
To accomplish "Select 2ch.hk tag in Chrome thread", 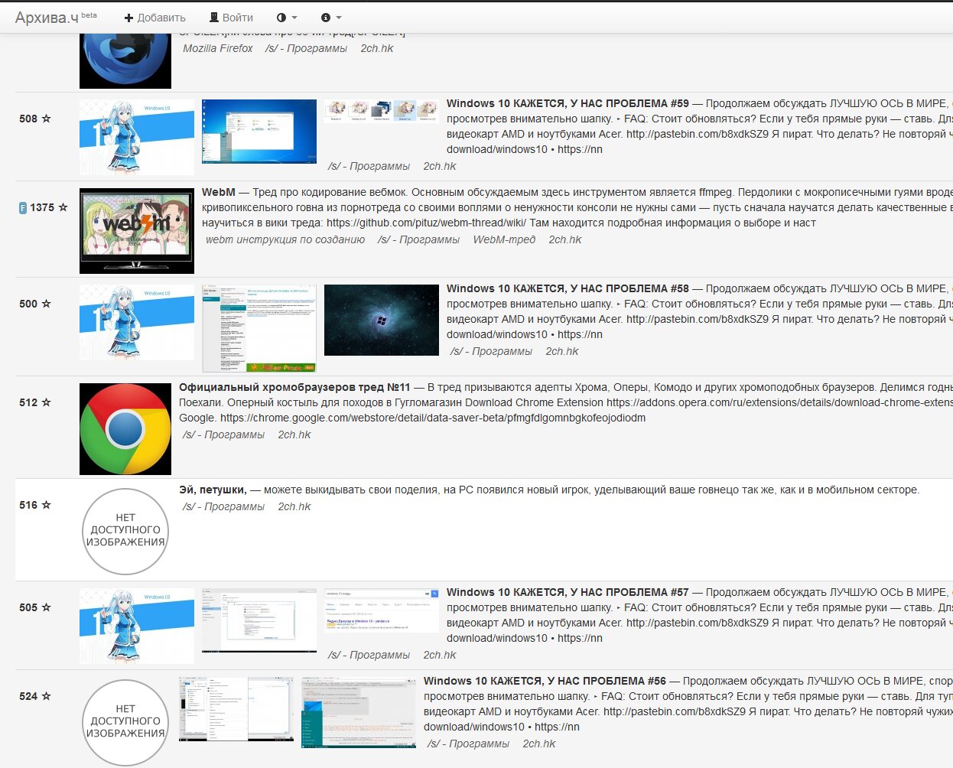I will click(x=294, y=434).
